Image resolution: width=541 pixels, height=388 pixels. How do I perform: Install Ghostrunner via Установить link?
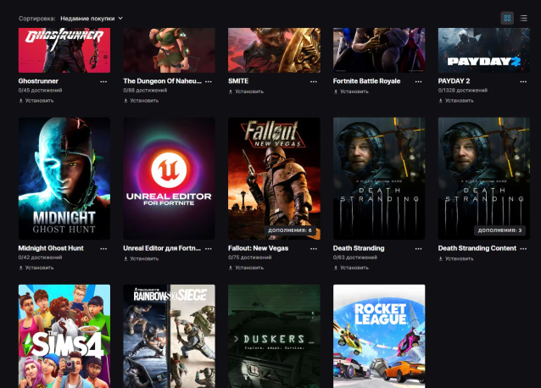click(36, 101)
